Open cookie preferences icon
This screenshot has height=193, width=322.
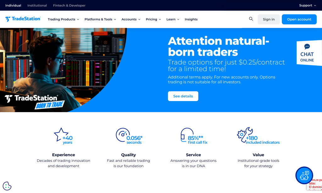pyautogui.click(x=7, y=186)
